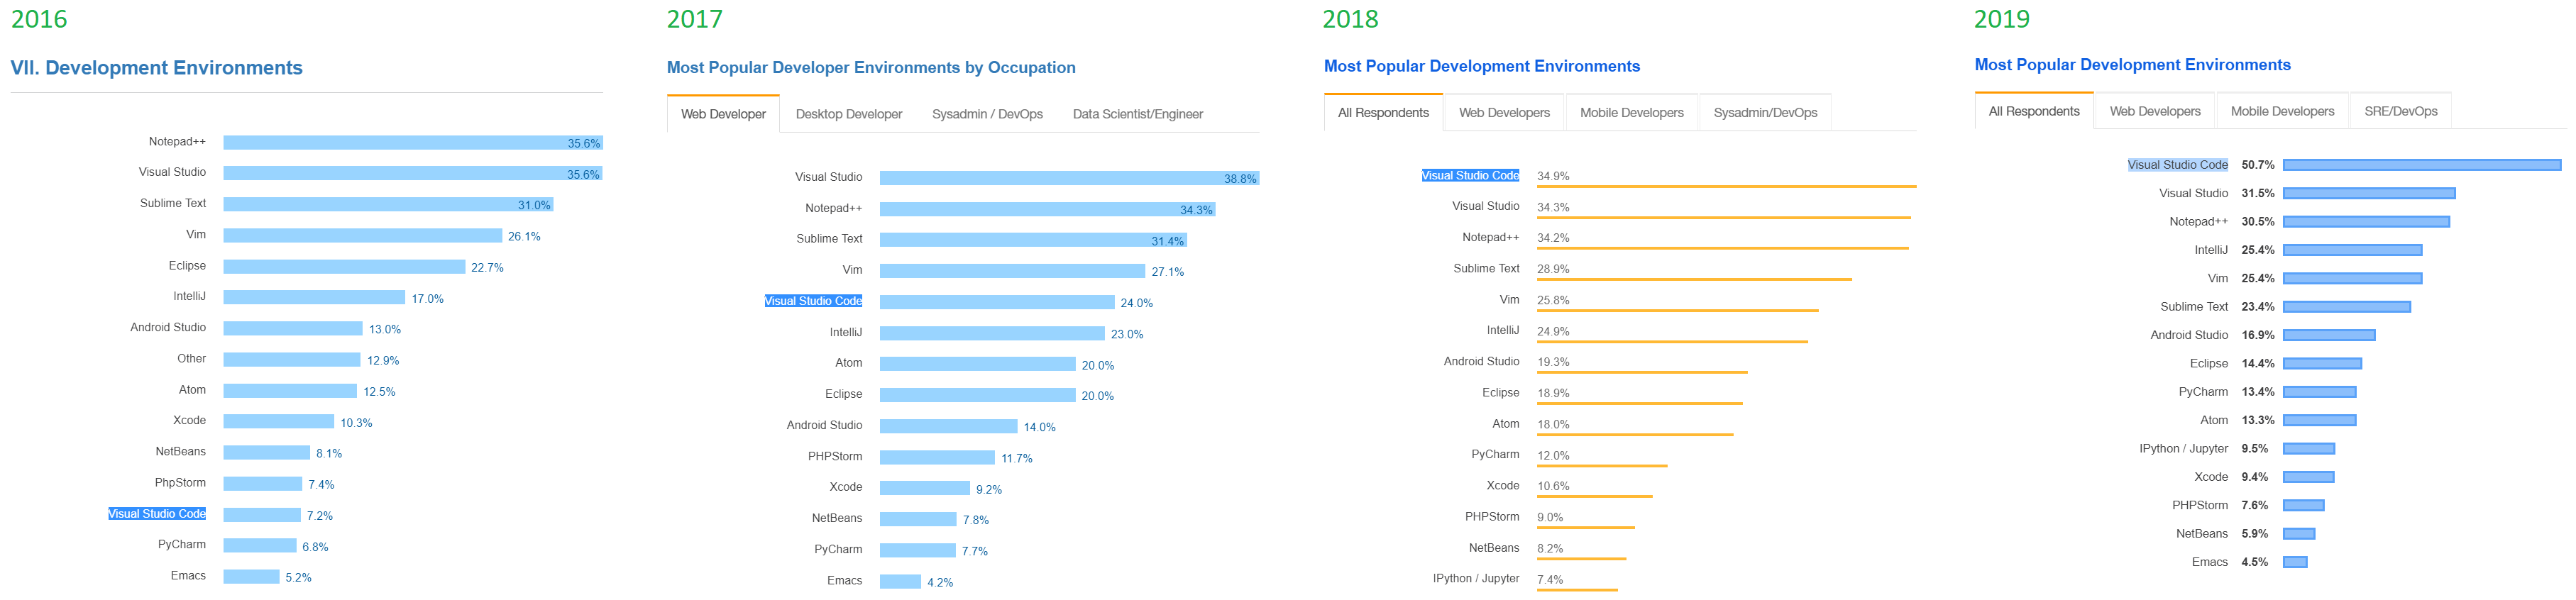Click the 50.7% bar in 2019 chart
This screenshot has width=2576, height=600.
coord(2422,165)
